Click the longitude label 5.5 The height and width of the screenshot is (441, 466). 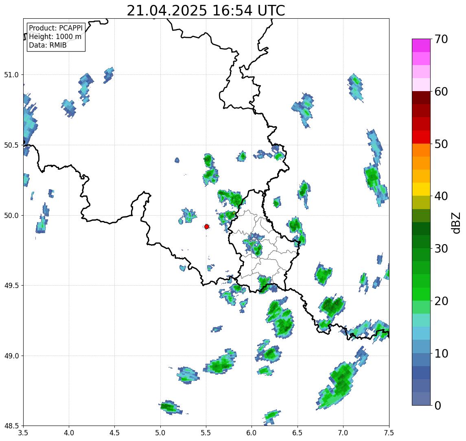point(206,433)
